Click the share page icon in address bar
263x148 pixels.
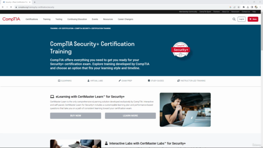235,7
